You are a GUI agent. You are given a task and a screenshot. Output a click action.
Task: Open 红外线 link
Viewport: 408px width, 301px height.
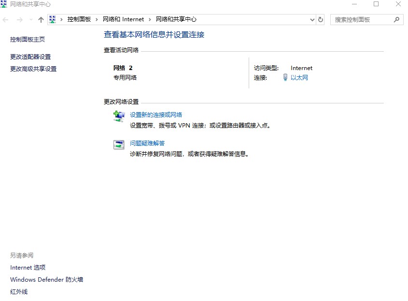(19, 292)
